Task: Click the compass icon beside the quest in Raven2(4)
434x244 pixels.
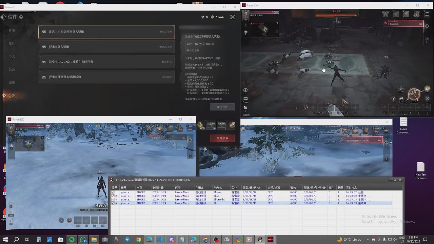Action: point(427,26)
